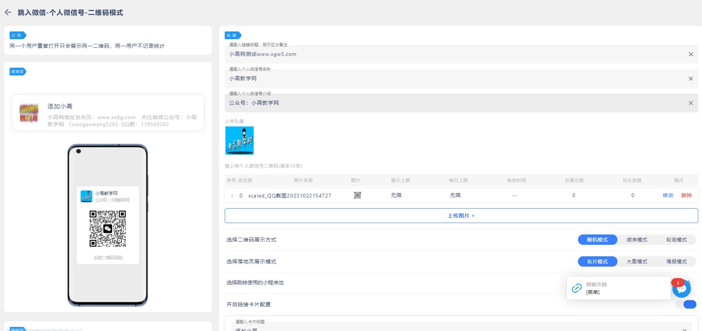Select 大图模式 landing page mode
This screenshot has height=331, width=702.
click(x=637, y=261)
